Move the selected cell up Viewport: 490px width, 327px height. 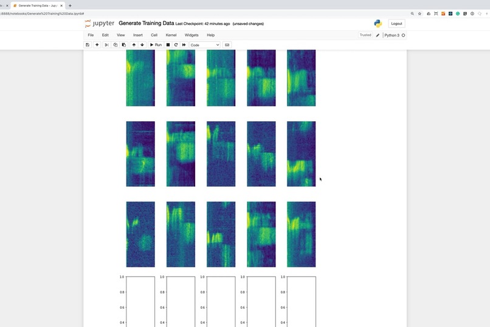tap(134, 44)
